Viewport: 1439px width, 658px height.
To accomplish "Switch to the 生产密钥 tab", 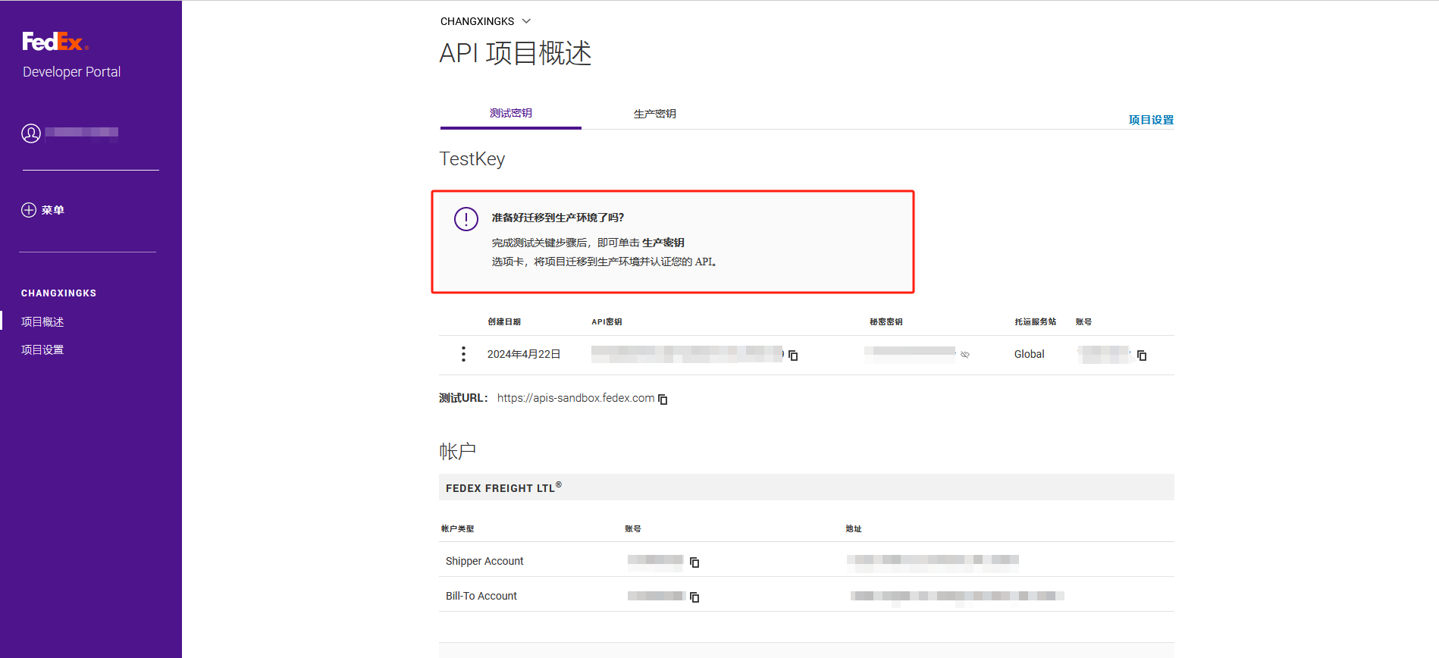I will point(654,114).
